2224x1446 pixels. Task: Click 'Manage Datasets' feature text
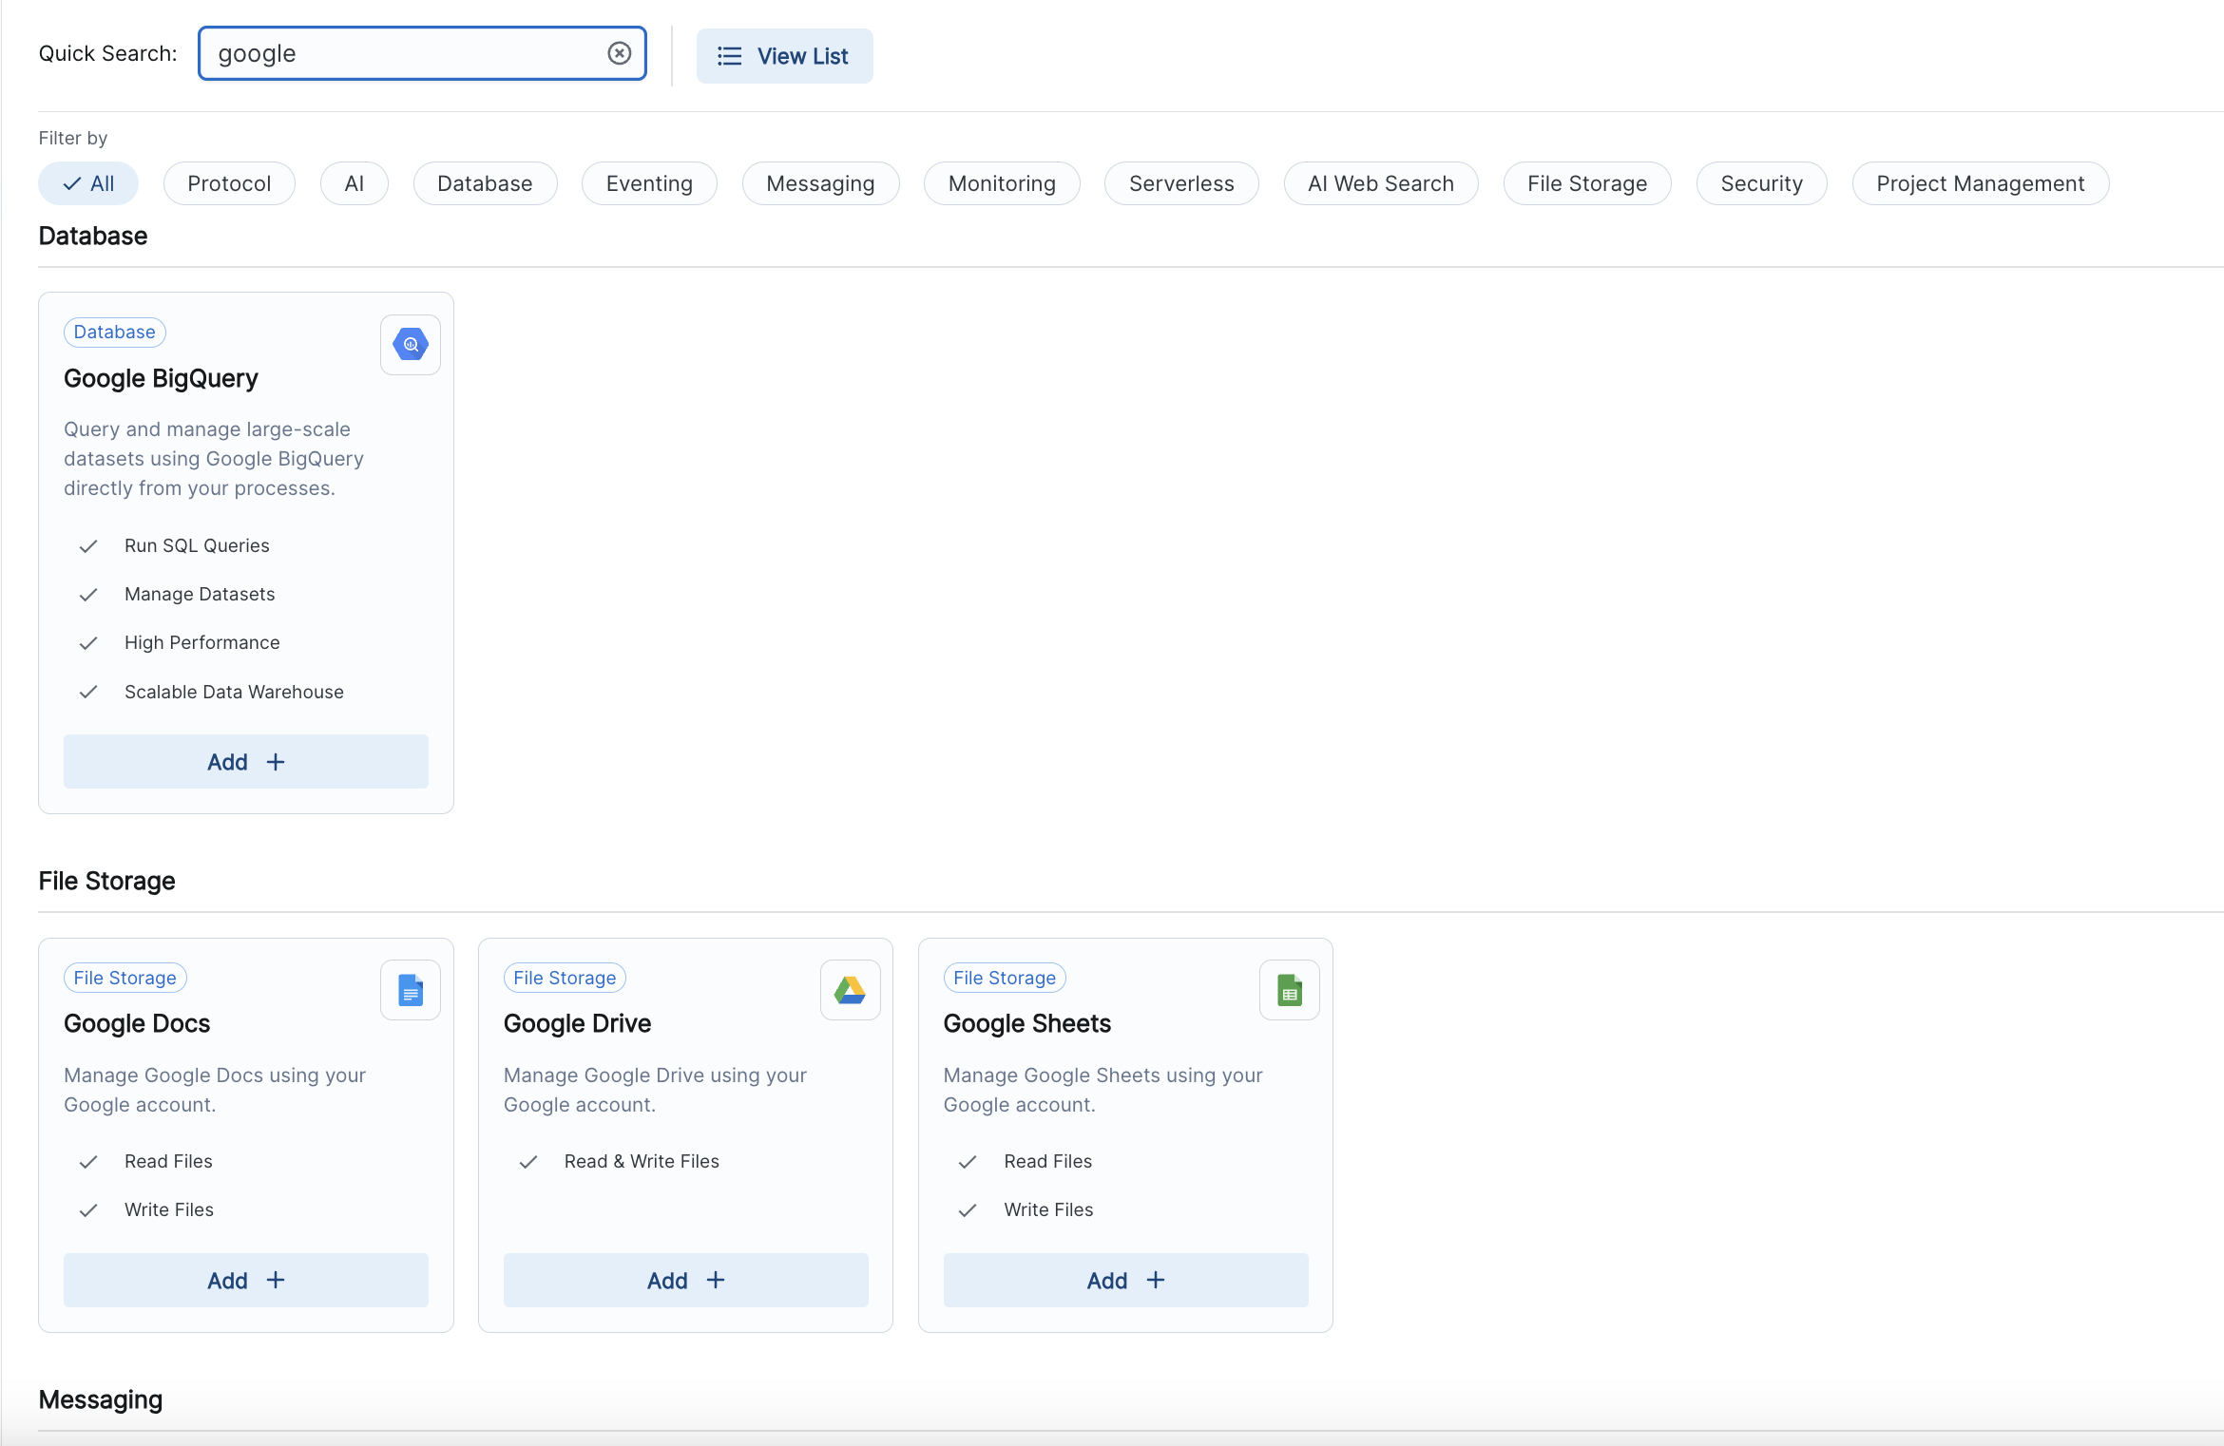200,595
